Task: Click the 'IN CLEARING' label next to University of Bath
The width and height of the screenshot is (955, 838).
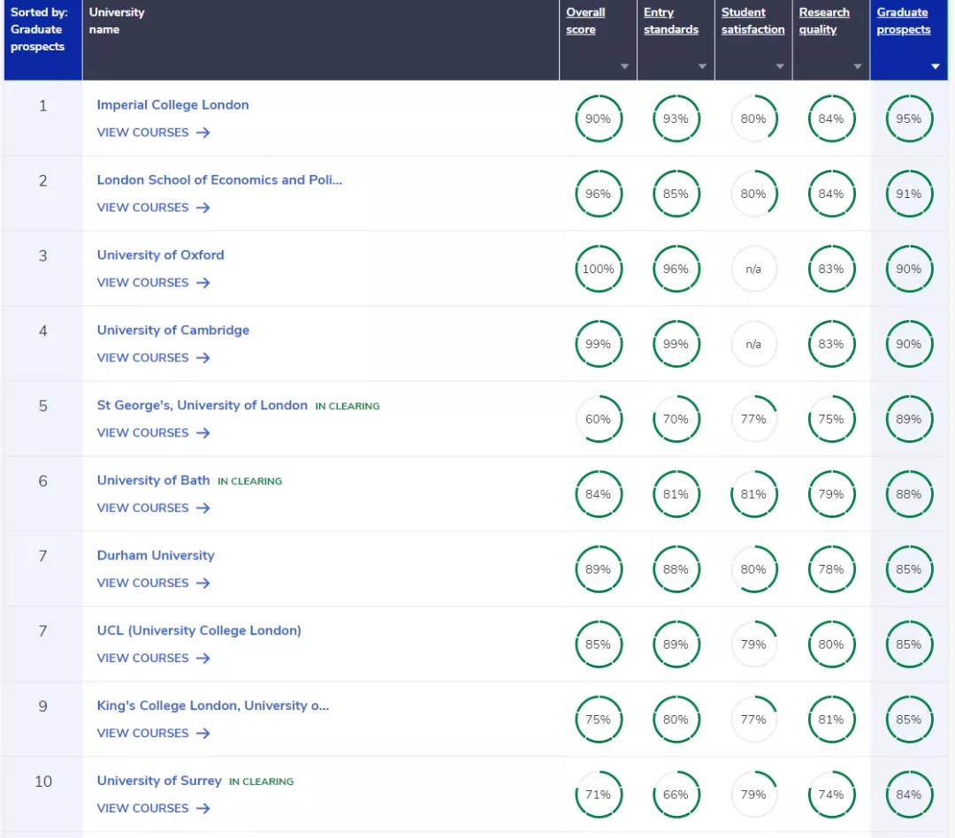Action: click(249, 481)
